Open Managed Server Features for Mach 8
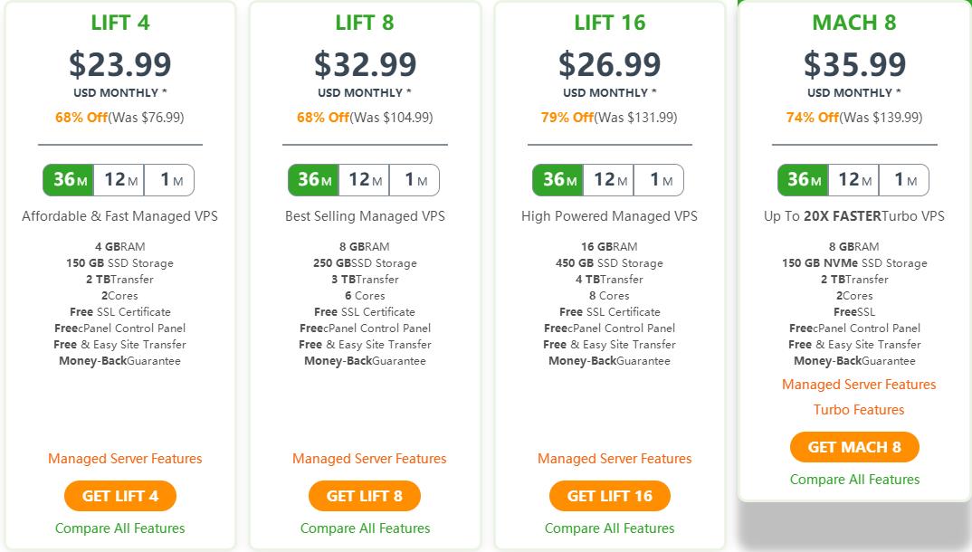 (859, 385)
